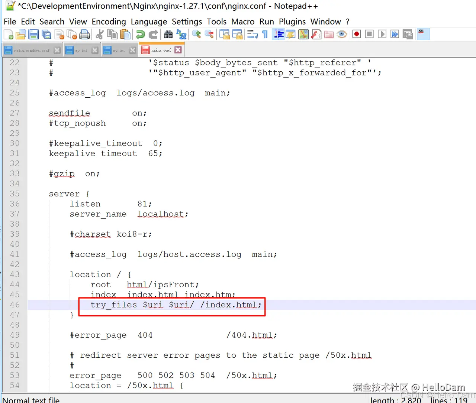The height and width of the screenshot is (403, 476).
Task: Place cursor on 'listen 81;' line
Action: [x=111, y=204]
